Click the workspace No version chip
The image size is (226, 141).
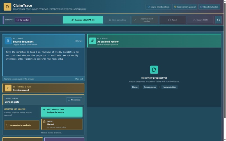(23, 20)
